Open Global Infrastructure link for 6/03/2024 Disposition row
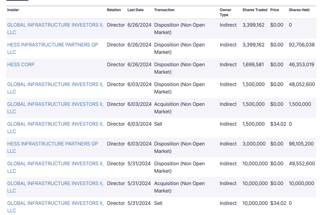324x215 pixels. pos(55,85)
